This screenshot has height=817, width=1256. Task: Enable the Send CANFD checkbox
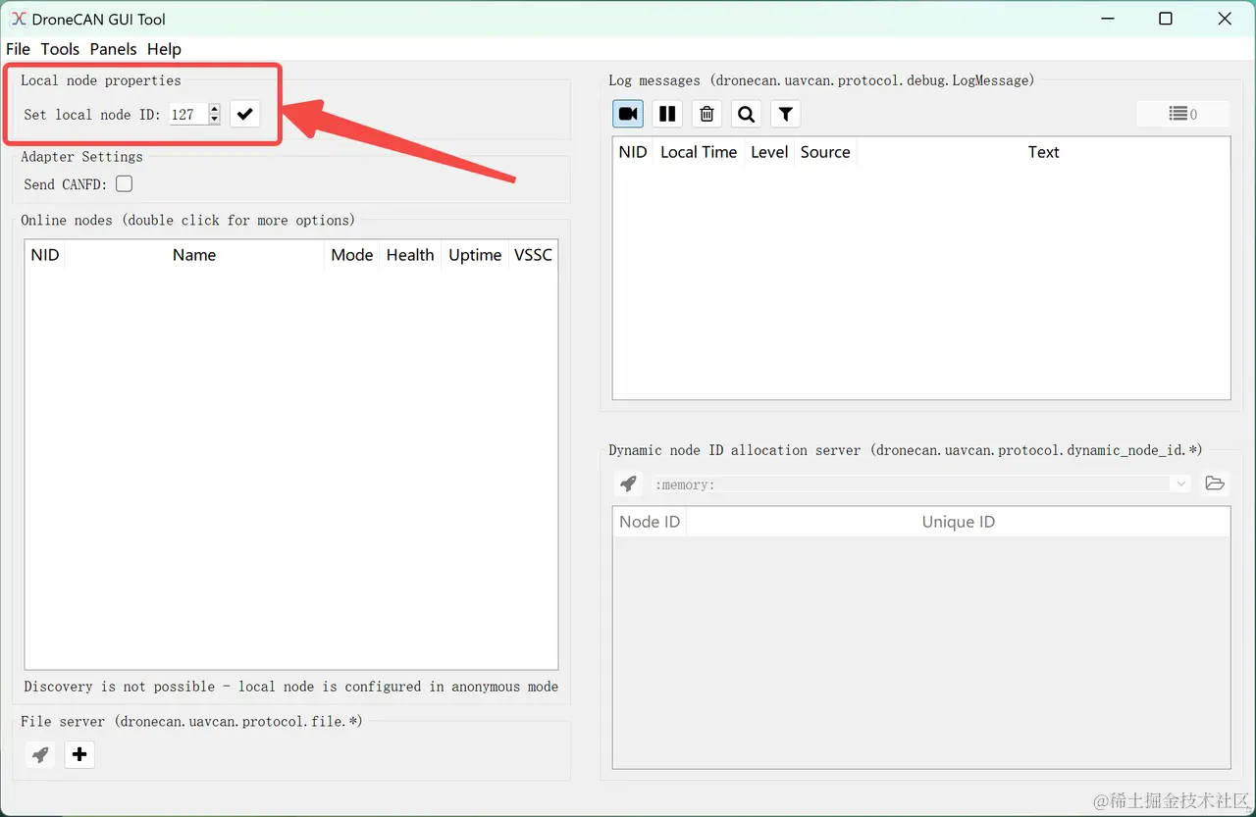click(124, 183)
